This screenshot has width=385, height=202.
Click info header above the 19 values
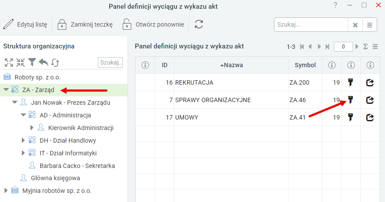point(332,65)
